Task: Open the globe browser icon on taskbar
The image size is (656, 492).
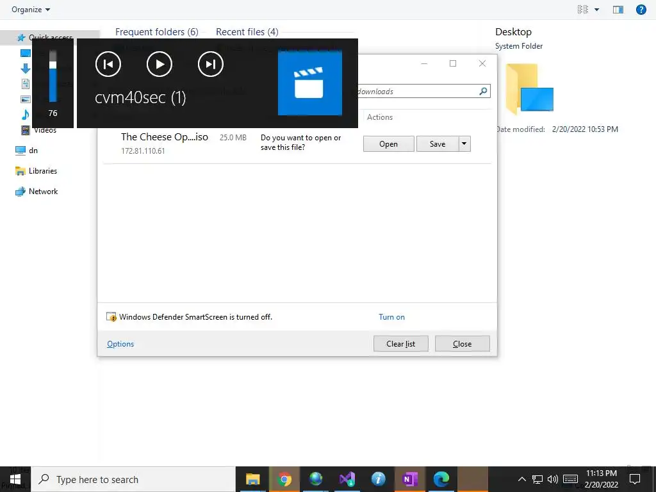Action: click(x=316, y=479)
